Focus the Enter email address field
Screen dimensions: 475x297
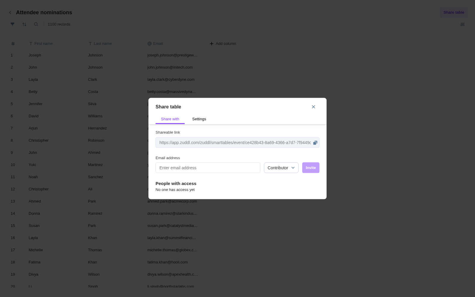[208, 168]
